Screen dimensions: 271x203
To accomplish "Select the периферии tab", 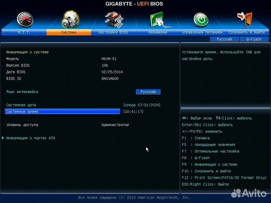I will tap(157, 32).
